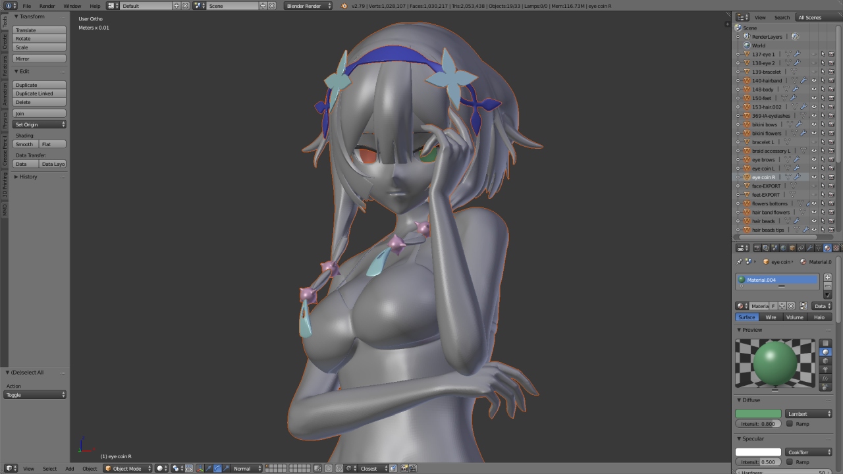Screen dimensions: 843x474
Task: Click the white specular color swatch
Action: pos(758,452)
